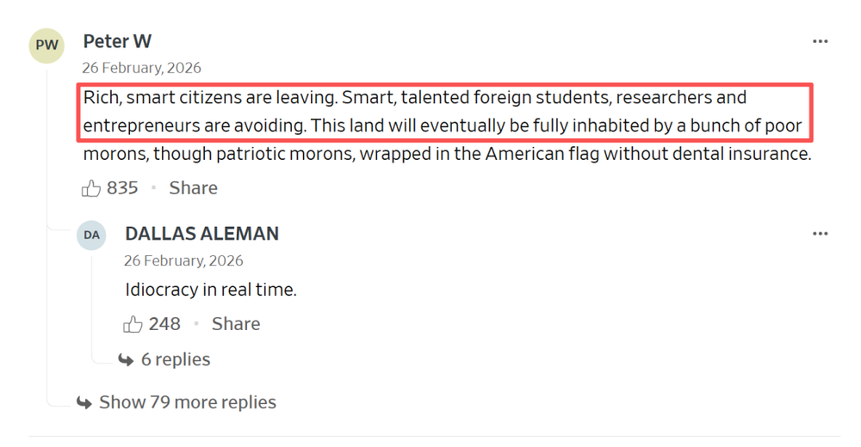This screenshot has height=447, width=861.
Task: Click the DA avatar circle
Action: tap(91, 235)
